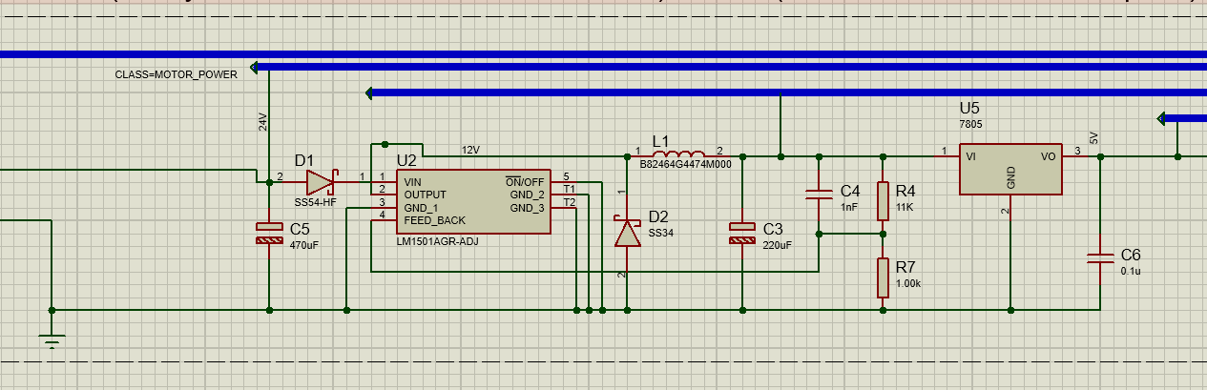This screenshot has height=390, width=1207.
Task: Click the 12V net label
Action: tap(470, 150)
